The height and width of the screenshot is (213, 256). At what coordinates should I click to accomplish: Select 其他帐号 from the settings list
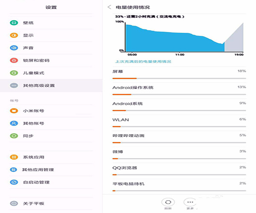(33, 124)
